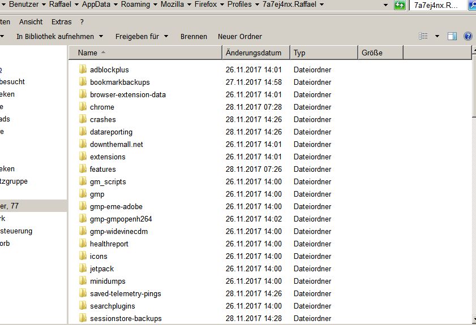This screenshot has width=476, height=325.
Task: Select the besucht item in navigation pane
Action: (x=12, y=81)
